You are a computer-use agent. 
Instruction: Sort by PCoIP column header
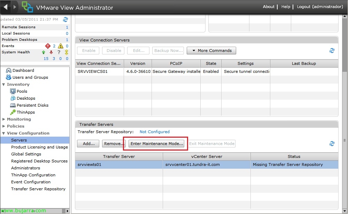176,63
